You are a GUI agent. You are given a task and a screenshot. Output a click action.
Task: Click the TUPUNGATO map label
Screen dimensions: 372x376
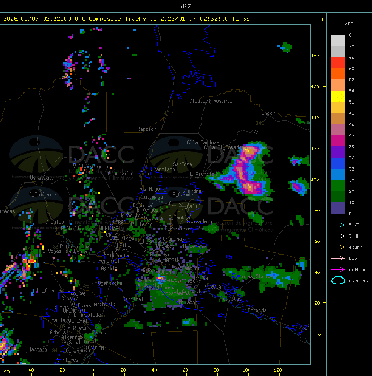(72, 311)
